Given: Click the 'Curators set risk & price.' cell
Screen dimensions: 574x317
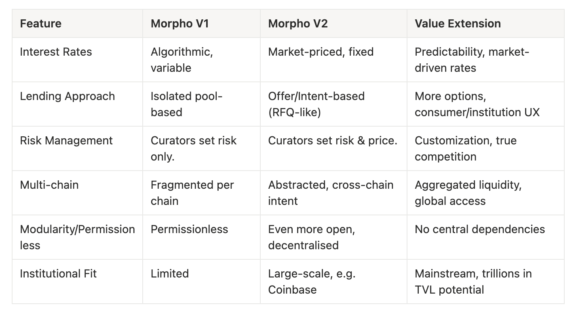Looking at the screenshot, I should 332,140.
